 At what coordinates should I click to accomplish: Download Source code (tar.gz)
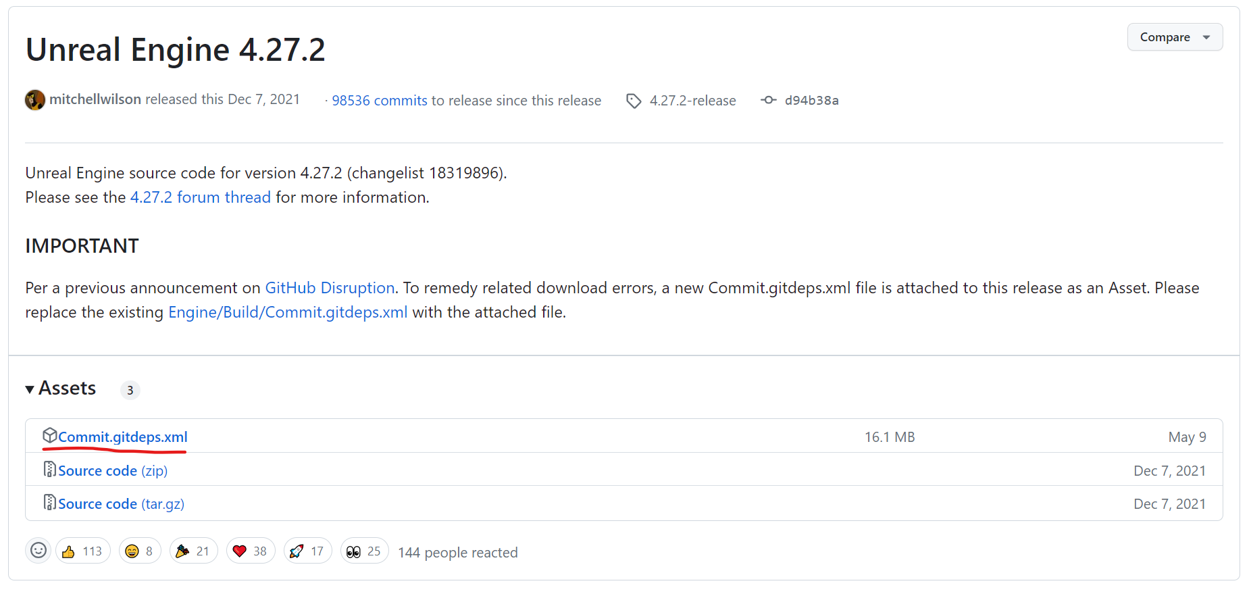[122, 504]
